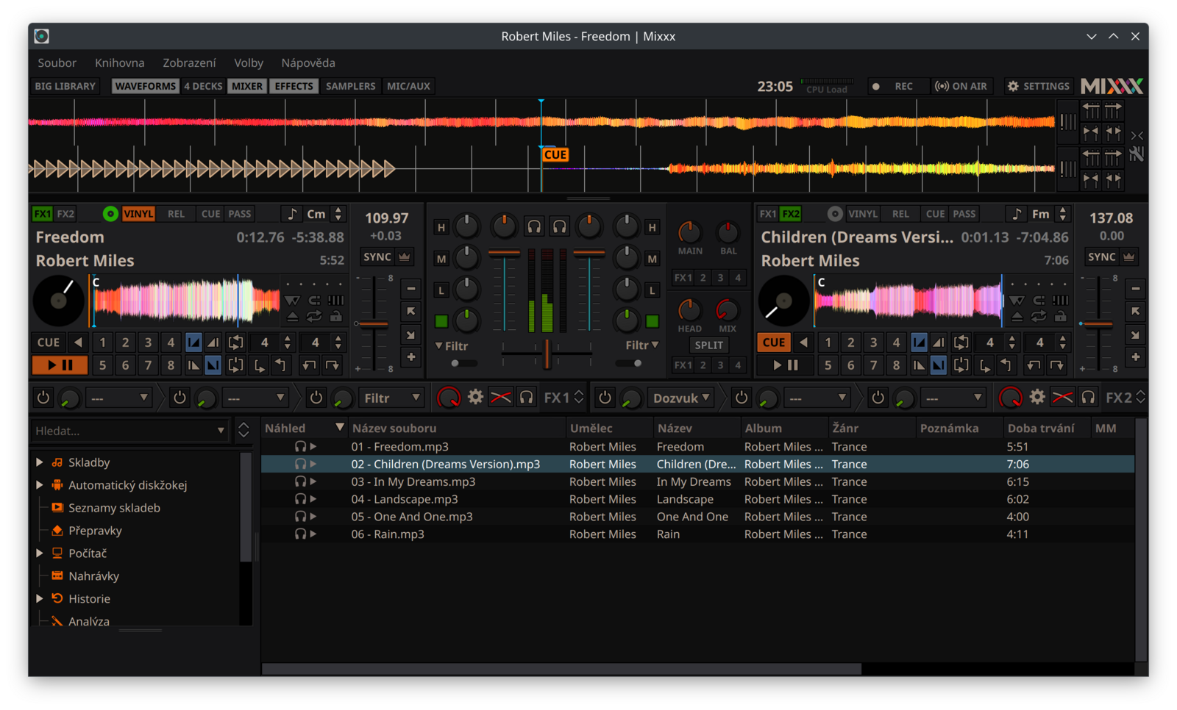Open the Dozvuk effect dropdown in FX2
This screenshot has width=1177, height=710.
click(x=682, y=398)
